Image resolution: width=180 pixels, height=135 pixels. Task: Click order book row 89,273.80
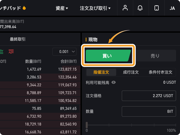[x=40, y=116]
